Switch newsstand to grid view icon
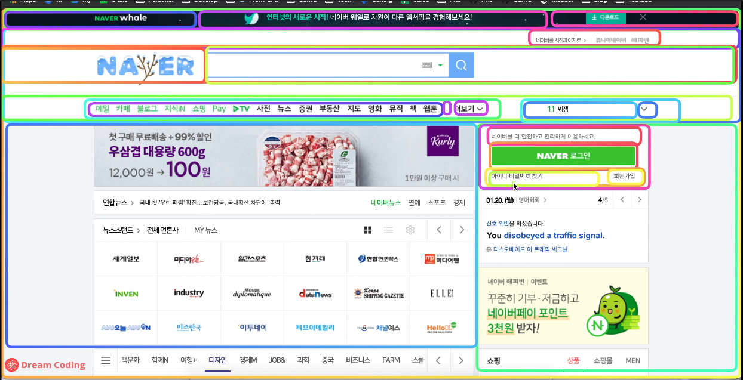 (x=369, y=230)
